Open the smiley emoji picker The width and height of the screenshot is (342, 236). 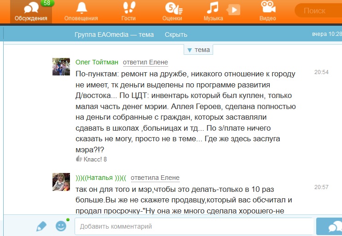61,226
